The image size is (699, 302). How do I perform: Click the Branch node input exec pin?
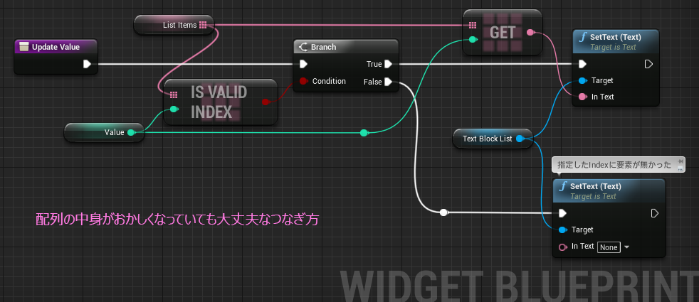coord(303,64)
